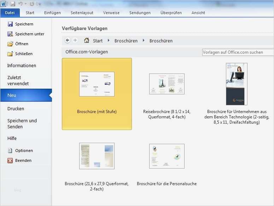Choose Broschüre für die Personalsuche template
Image resolution: width=274 pixels, height=206 pixels.
point(167,156)
